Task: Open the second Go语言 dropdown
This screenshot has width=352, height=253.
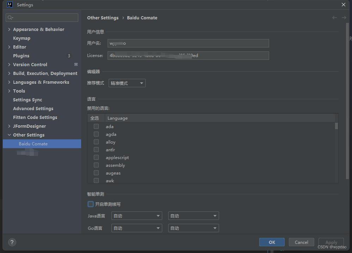Action: pyautogui.click(x=194, y=228)
